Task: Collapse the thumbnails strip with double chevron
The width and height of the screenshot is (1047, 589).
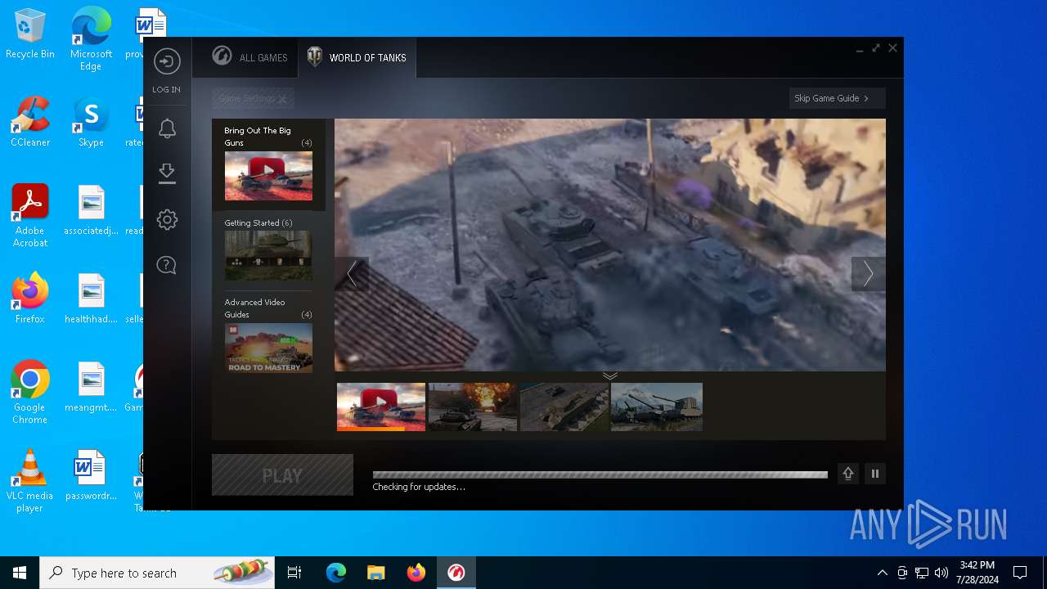Action: [x=610, y=376]
